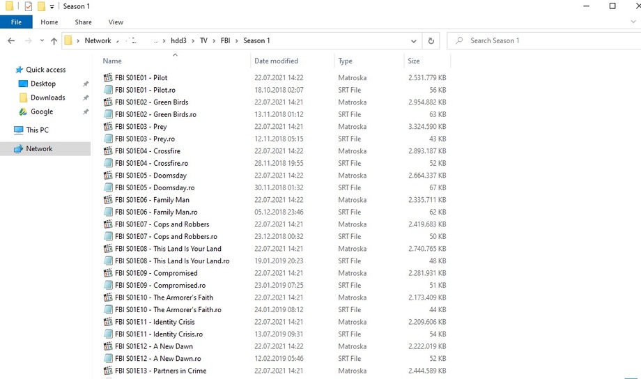
Task: Select file FBI S01E08 - This Land Is Your Land.ro
Action: [172, 261]
